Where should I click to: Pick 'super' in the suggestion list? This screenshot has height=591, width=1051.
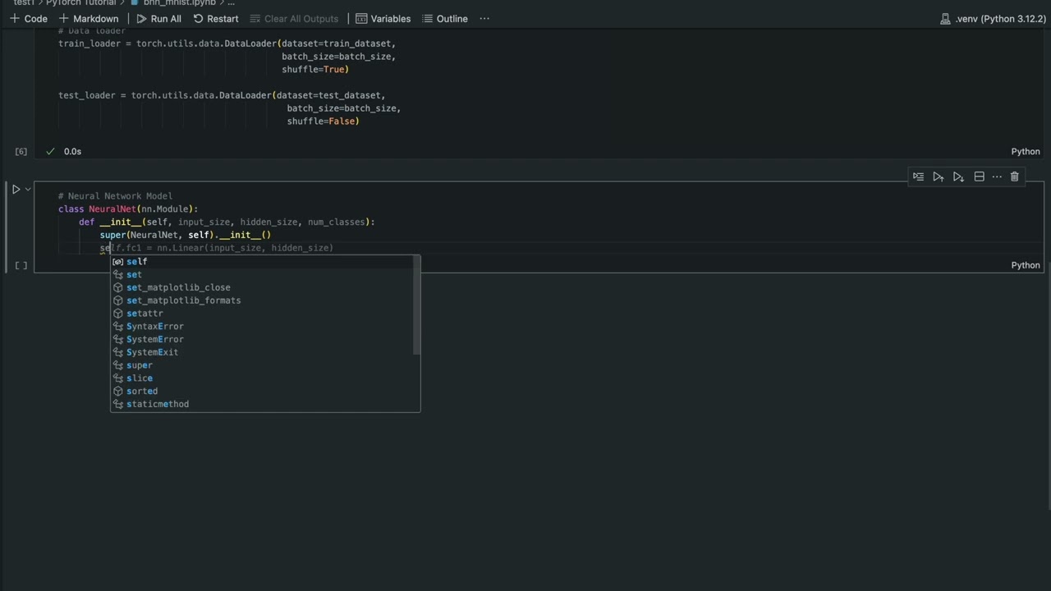140,365
